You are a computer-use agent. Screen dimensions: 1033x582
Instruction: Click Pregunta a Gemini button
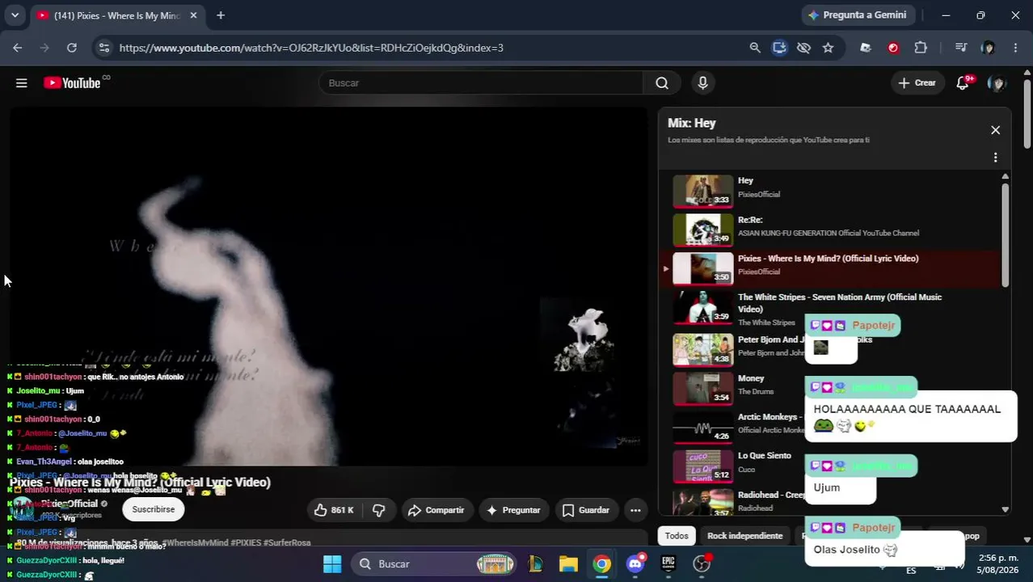pos(858,15)
